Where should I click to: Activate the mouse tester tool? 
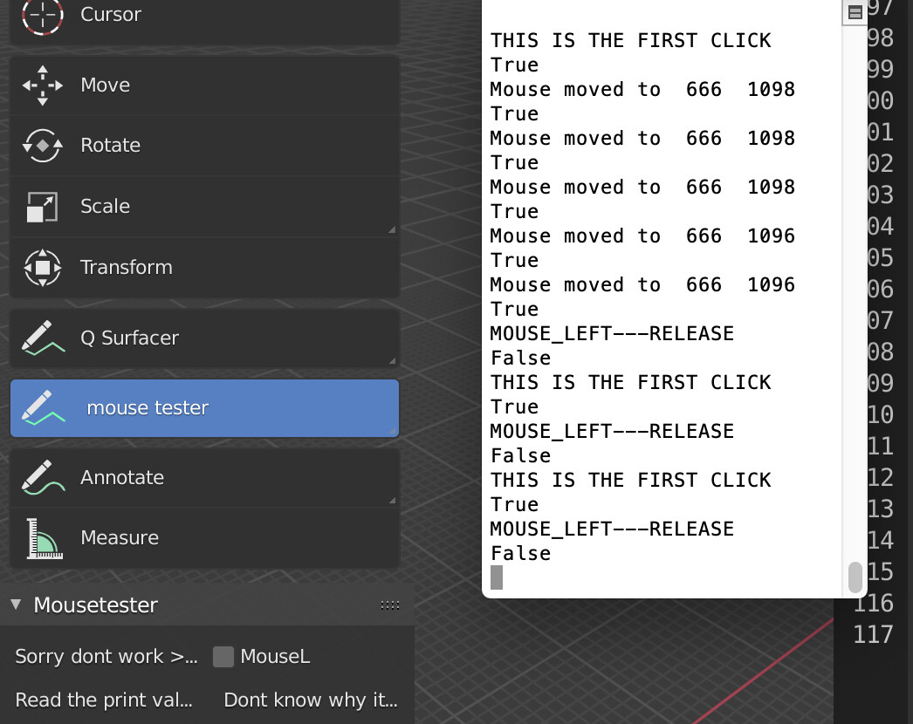pyautogui.click(x=204, y=408)
